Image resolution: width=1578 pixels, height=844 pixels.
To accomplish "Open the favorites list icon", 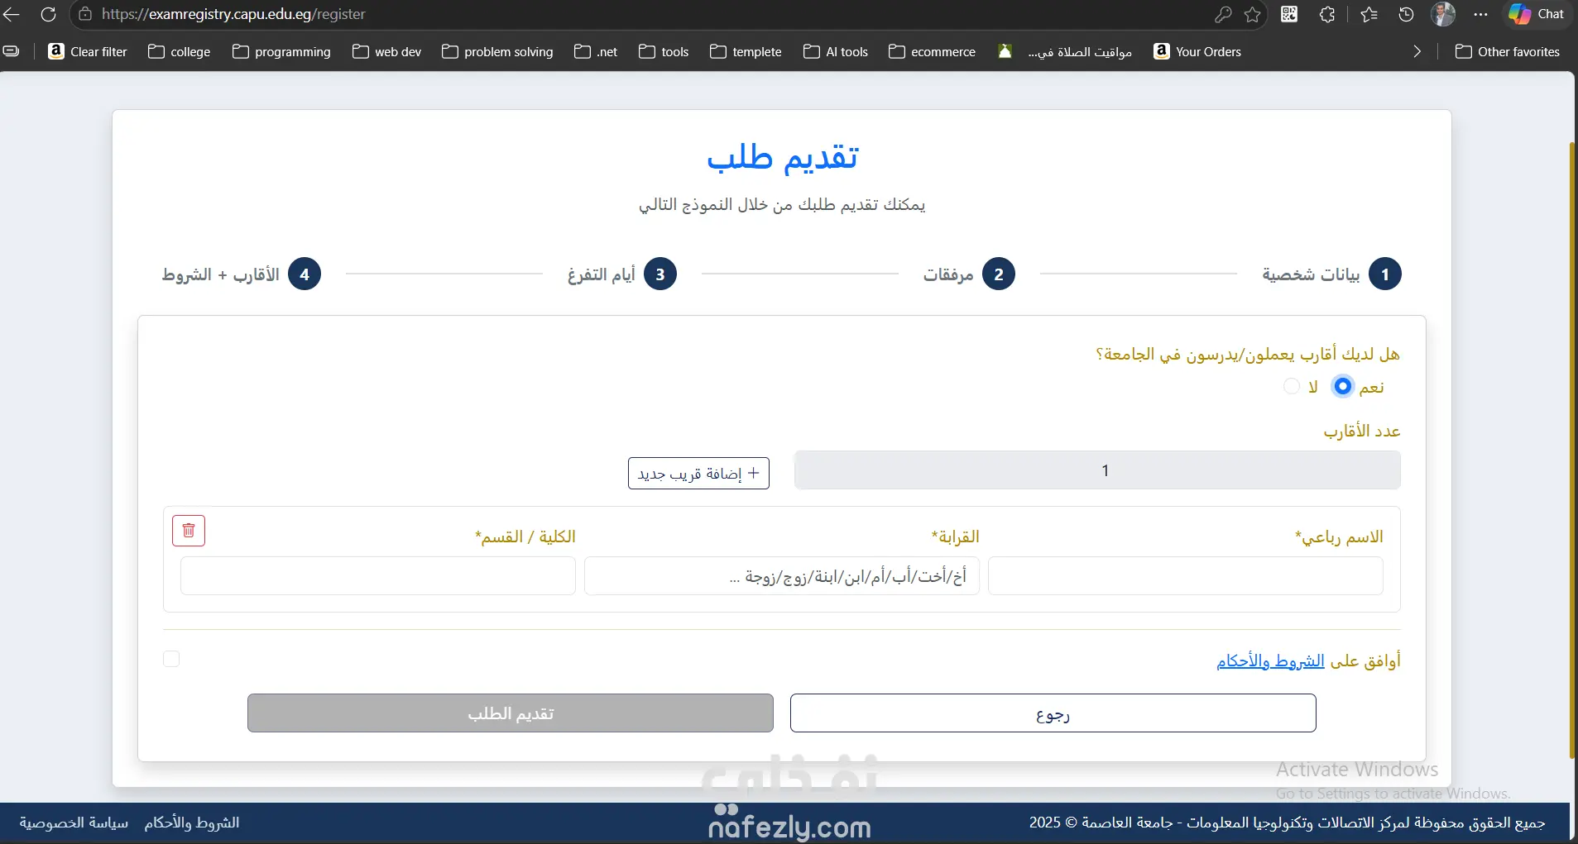I will pos(1369,14).
